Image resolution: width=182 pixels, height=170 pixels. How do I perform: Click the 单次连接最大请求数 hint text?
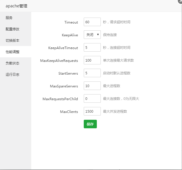pos(118,60)
